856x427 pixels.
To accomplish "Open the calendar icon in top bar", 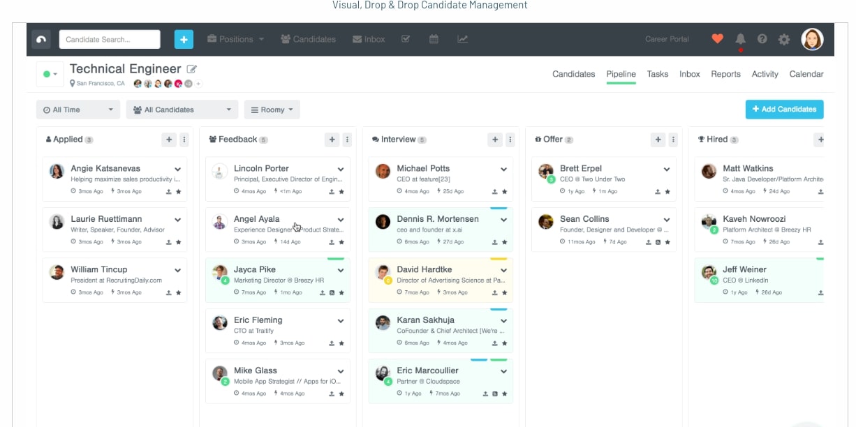I will (434, 39).
